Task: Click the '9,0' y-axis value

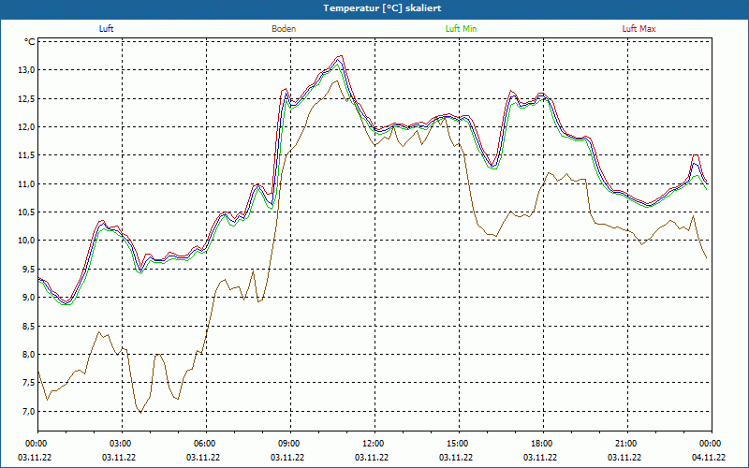Action: [x=29, y=298]
